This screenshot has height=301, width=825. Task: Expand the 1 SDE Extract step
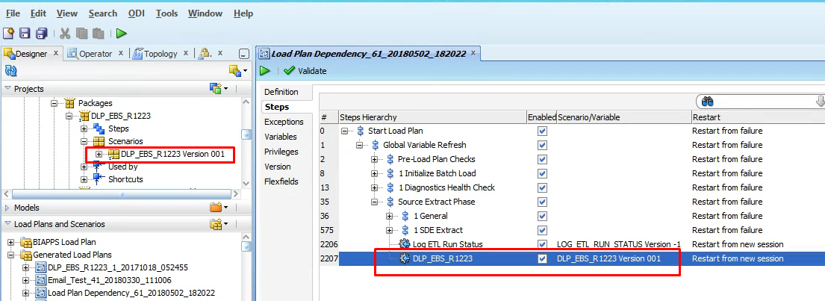pyautogui.click(x=390, y=230)
